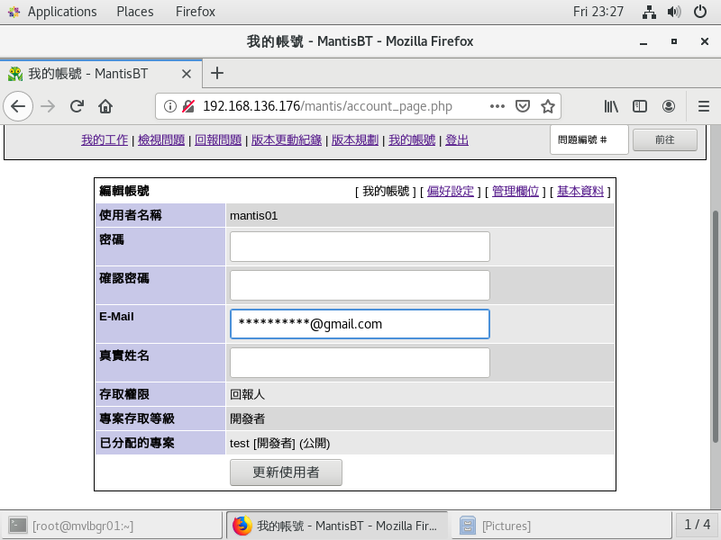The height and width of the screenshot is (540, 721).
Task: Click the username value mantis01
Action: pos(254,215)
